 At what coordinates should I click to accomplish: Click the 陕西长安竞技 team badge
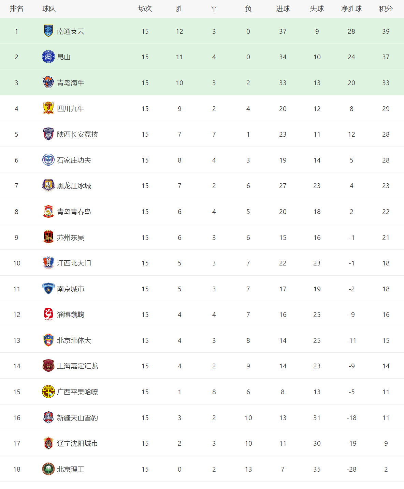[x=48, y=134]
